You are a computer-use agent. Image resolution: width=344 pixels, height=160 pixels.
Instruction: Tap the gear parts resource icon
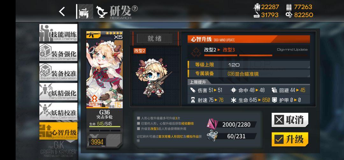tap(289, 15)
